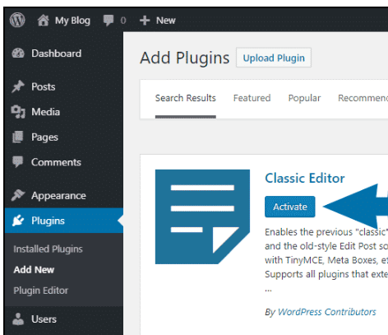Go to Dashboard in sidebar

click(56, 54)
